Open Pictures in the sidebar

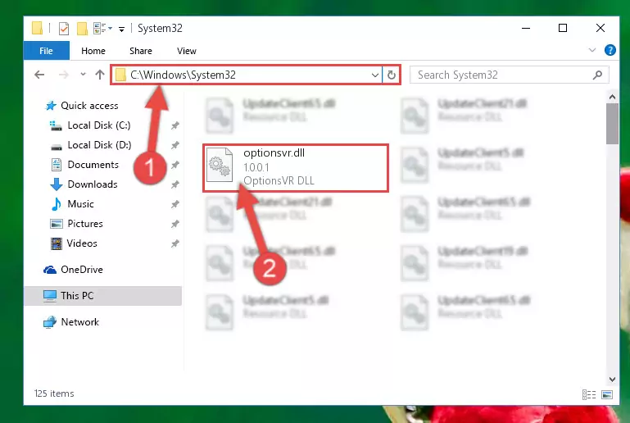pos(85,224)
